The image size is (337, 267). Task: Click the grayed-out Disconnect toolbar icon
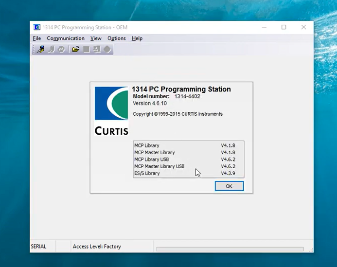51,49
